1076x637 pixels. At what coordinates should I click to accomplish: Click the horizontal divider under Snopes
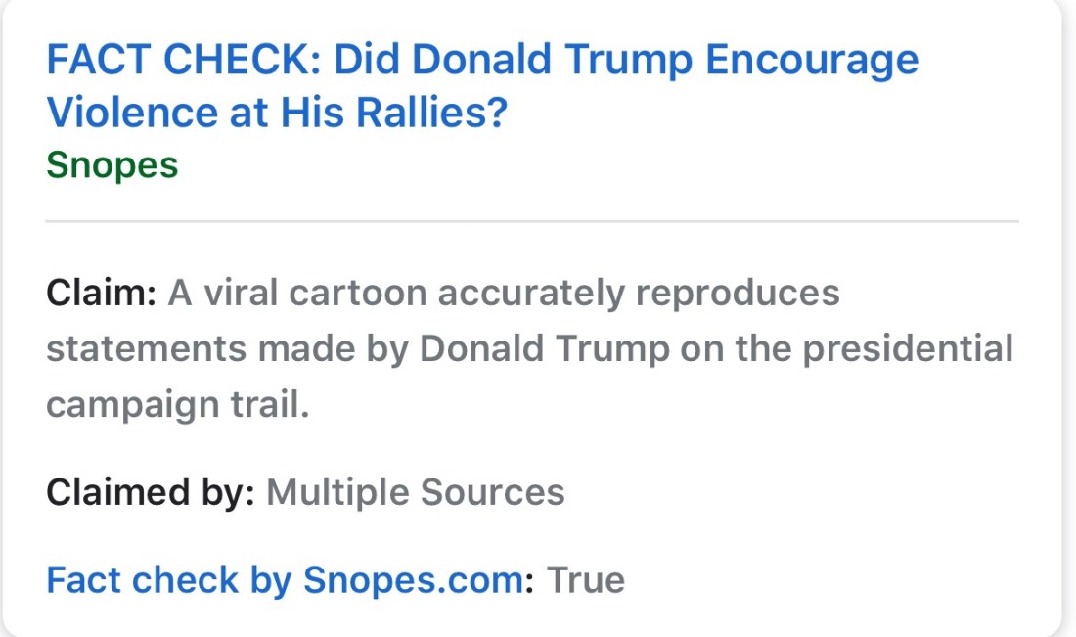click(532, 222)
